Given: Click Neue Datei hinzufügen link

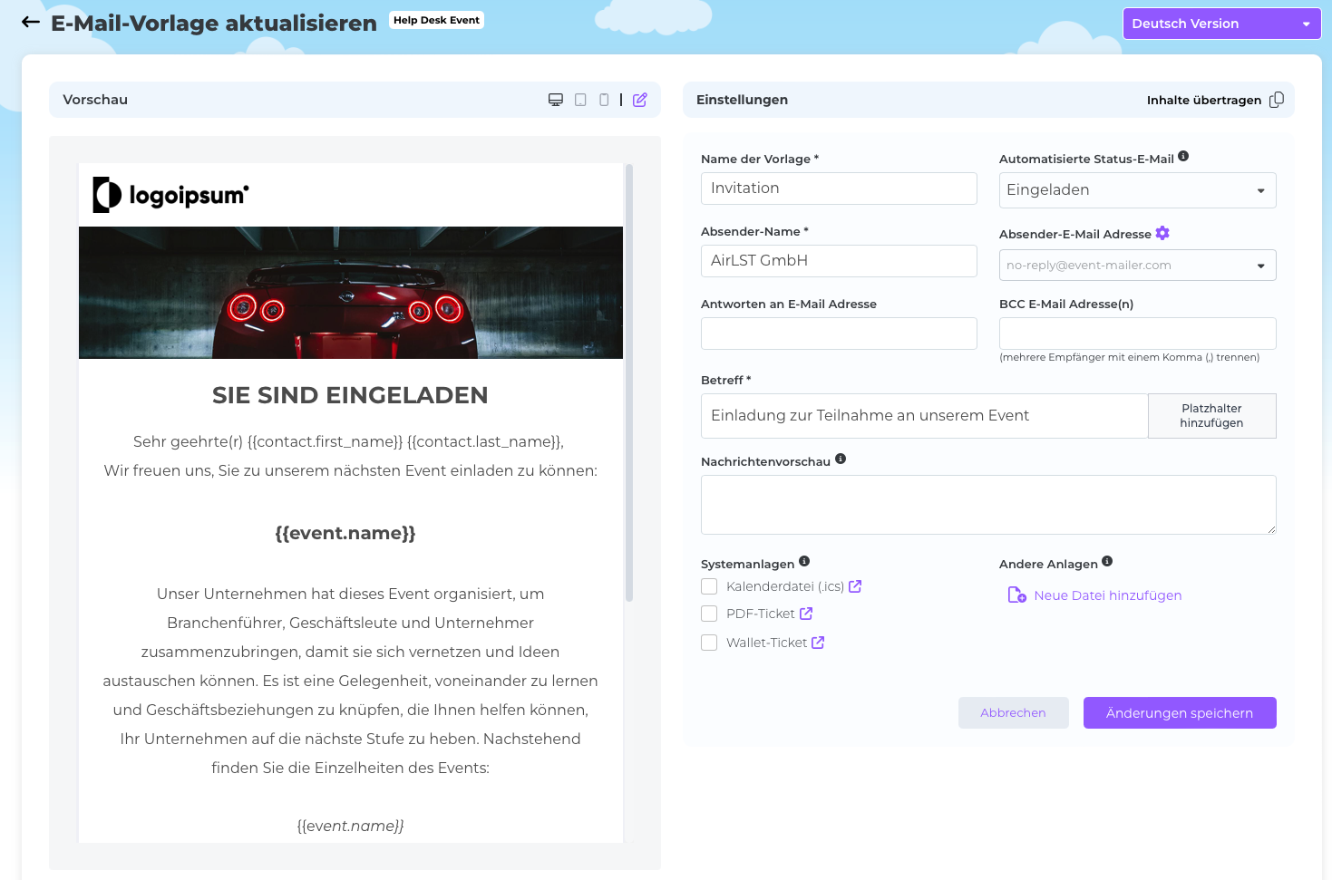Looking at the screenshot, I should [x=1107, y=595].
